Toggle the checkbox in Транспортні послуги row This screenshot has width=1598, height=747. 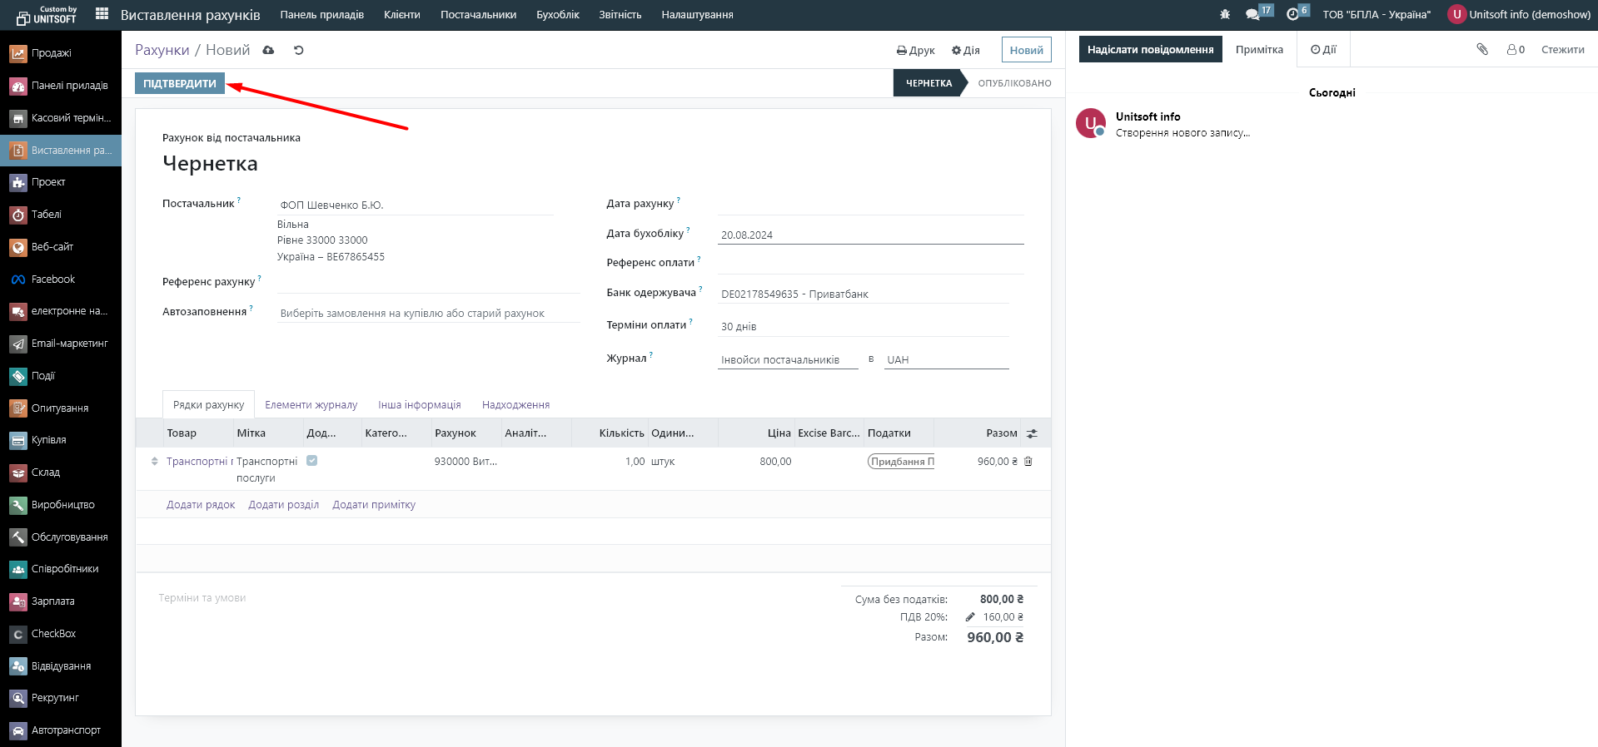[x=311, y=461]
